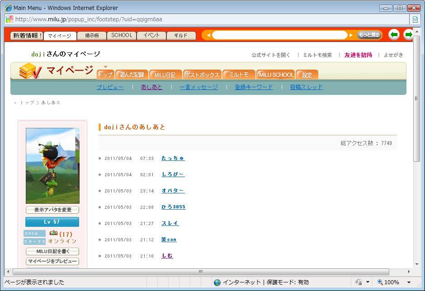Click the horizontal scrollbar thumb
Viewport: 425px width, 291px height.
pyautogui.click(x=201, y=272)
